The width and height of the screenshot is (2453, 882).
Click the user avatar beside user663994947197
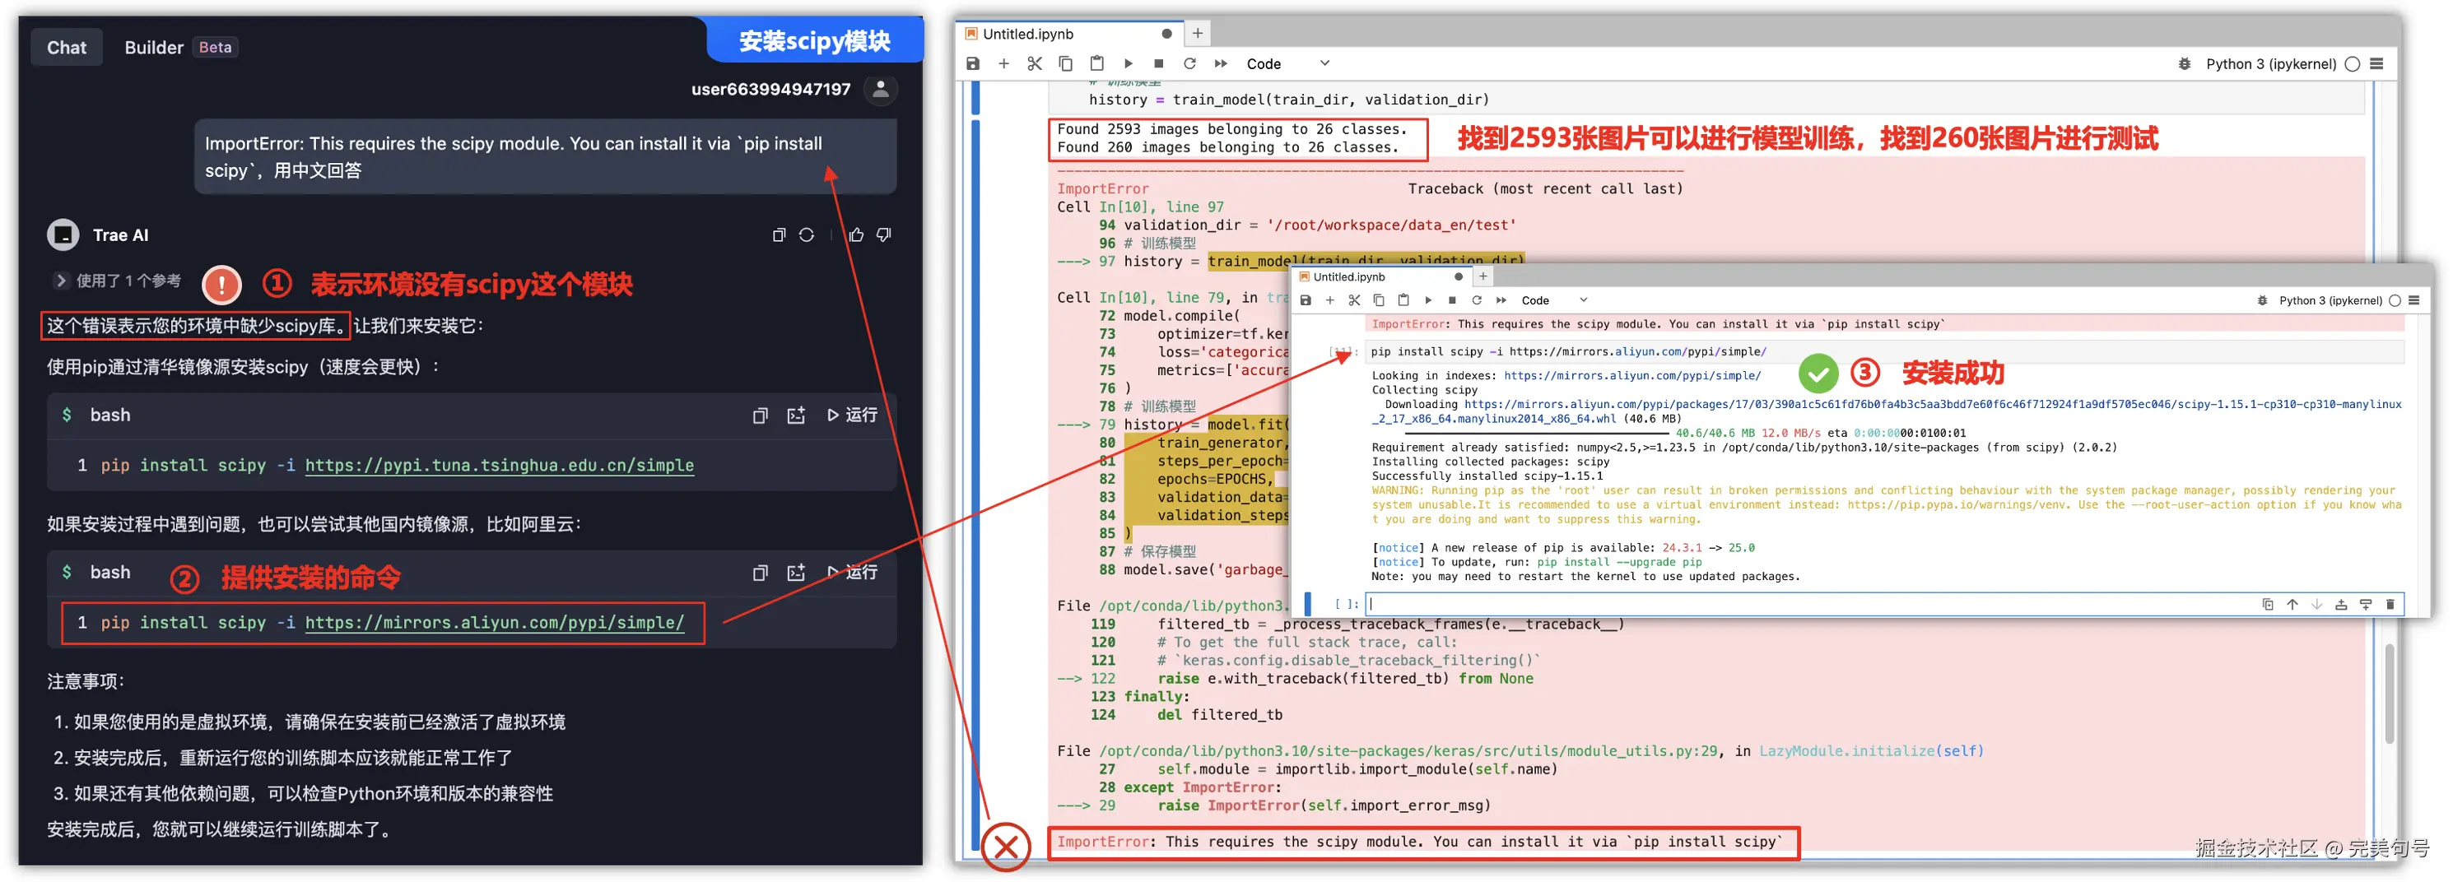click(x=881, y=90)
